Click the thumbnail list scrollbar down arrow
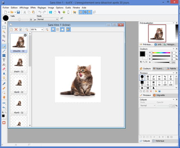Screen dimensions: 180x148 (x=30, y=126)
